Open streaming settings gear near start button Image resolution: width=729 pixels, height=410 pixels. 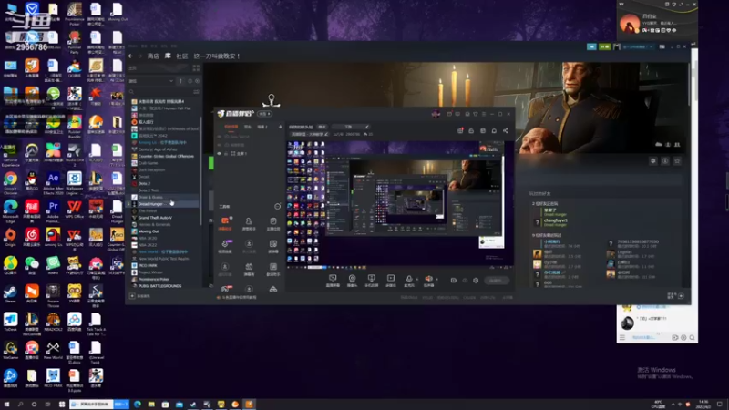click(x=476, y=281)
